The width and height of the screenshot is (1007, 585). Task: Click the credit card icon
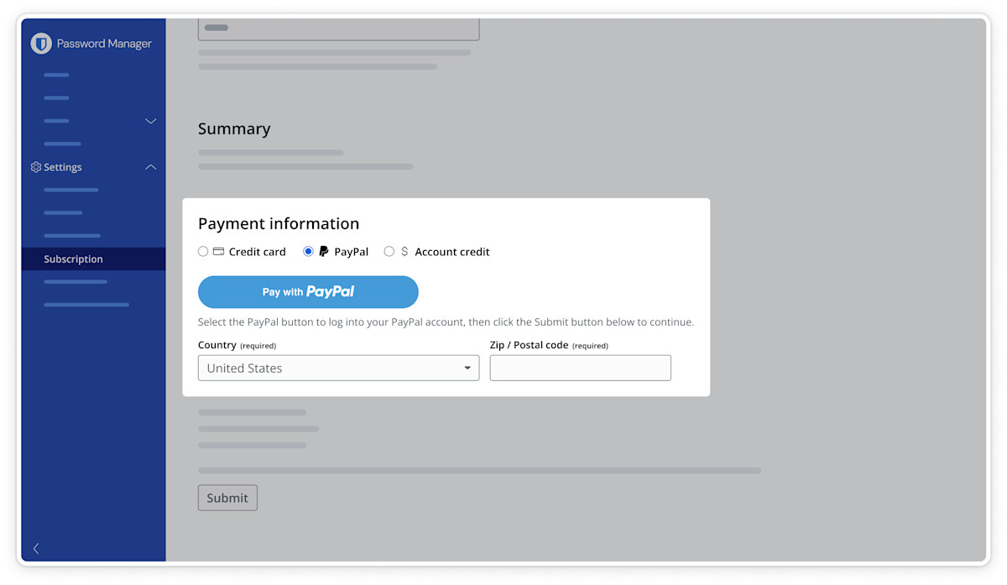[218, 251]
